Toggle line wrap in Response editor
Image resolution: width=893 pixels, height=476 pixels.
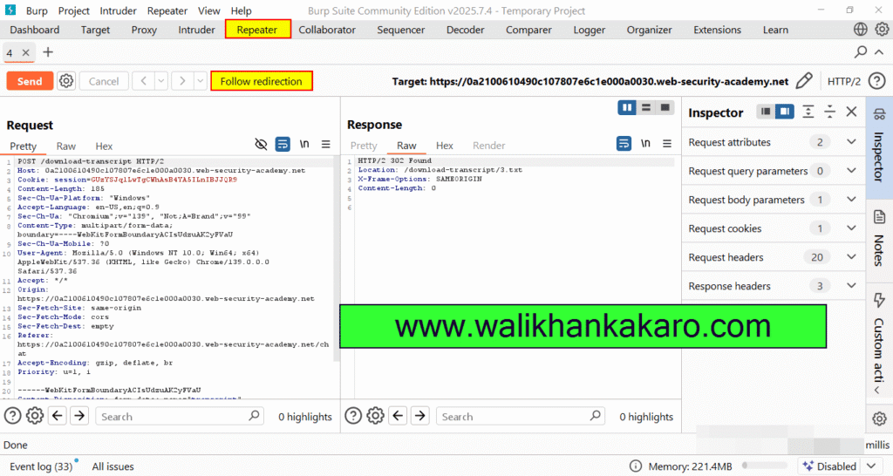[x=624, y=144]
